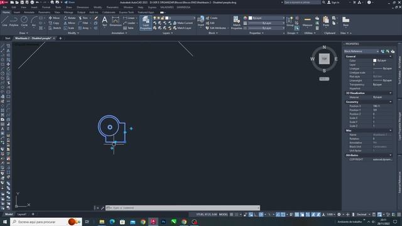
Task: Select the Arc tool
Action: [34, 21]
